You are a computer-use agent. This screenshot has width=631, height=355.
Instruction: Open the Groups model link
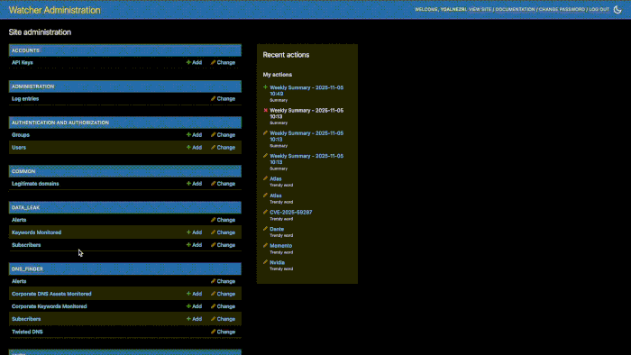[x=21, y=134]
